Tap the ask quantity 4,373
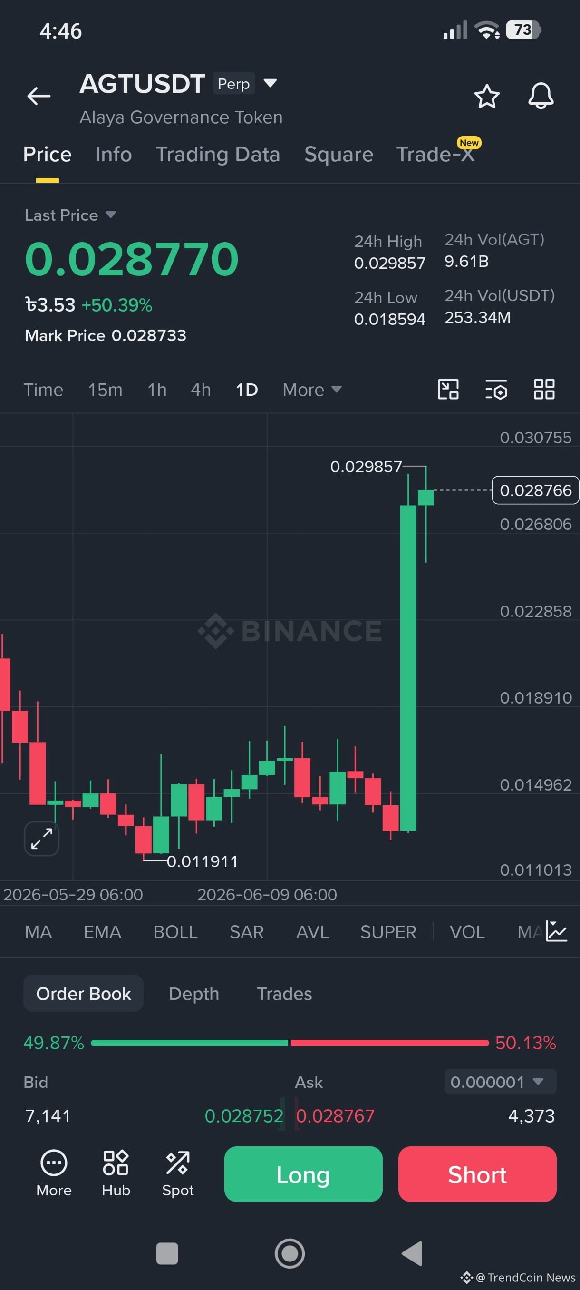The height and width of the screenshot is (1290, 580). (x=532, y=1116)
